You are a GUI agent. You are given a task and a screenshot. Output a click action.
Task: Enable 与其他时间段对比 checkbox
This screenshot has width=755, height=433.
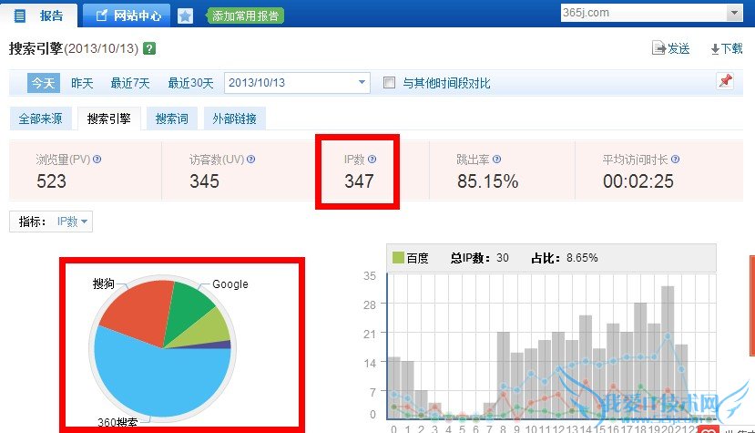[x=390, y=83]
